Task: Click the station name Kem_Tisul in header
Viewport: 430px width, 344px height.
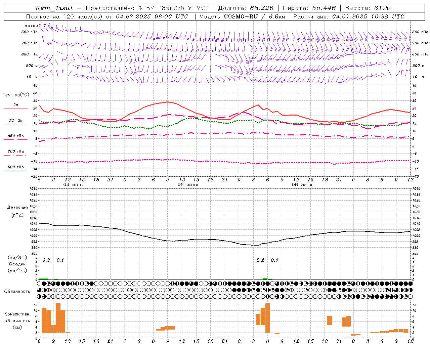Action: [54, 8]
